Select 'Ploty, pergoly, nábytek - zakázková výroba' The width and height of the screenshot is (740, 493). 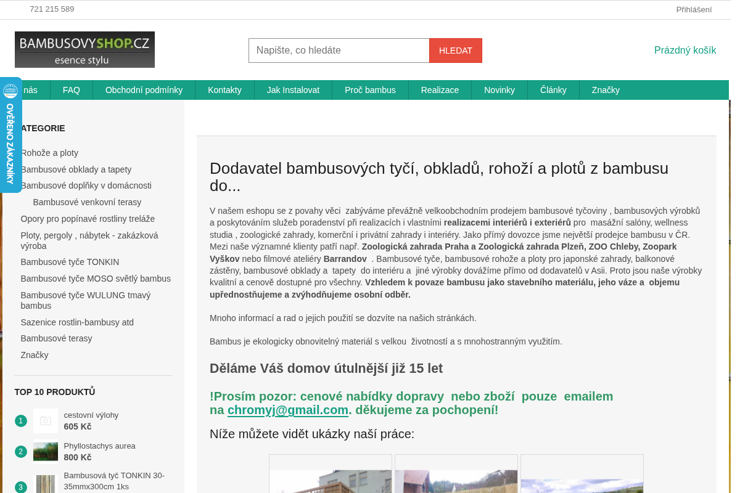[x=89, y=240]
